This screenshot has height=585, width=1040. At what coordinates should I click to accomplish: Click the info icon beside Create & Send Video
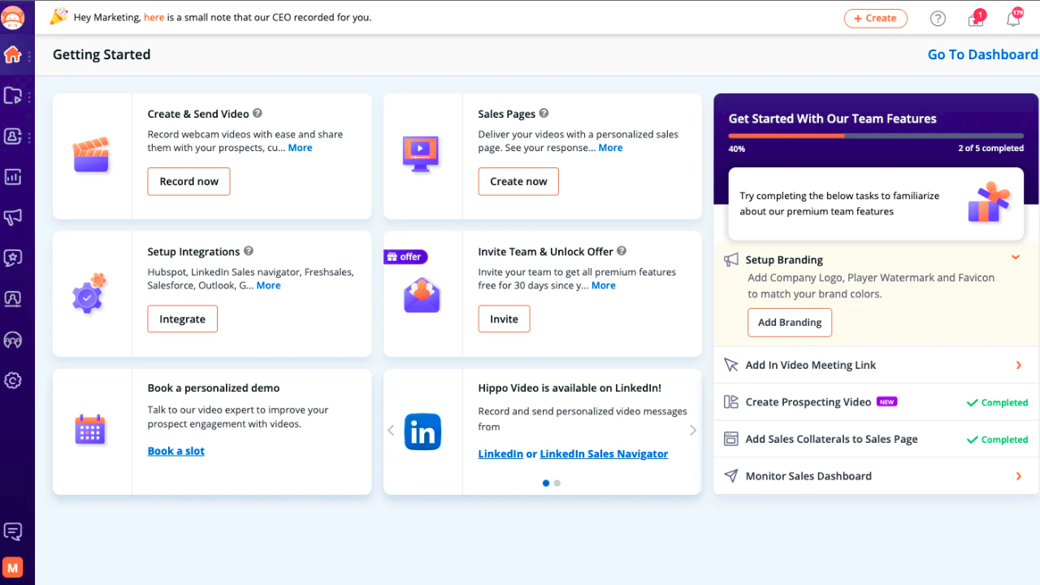tap(258, 114)
